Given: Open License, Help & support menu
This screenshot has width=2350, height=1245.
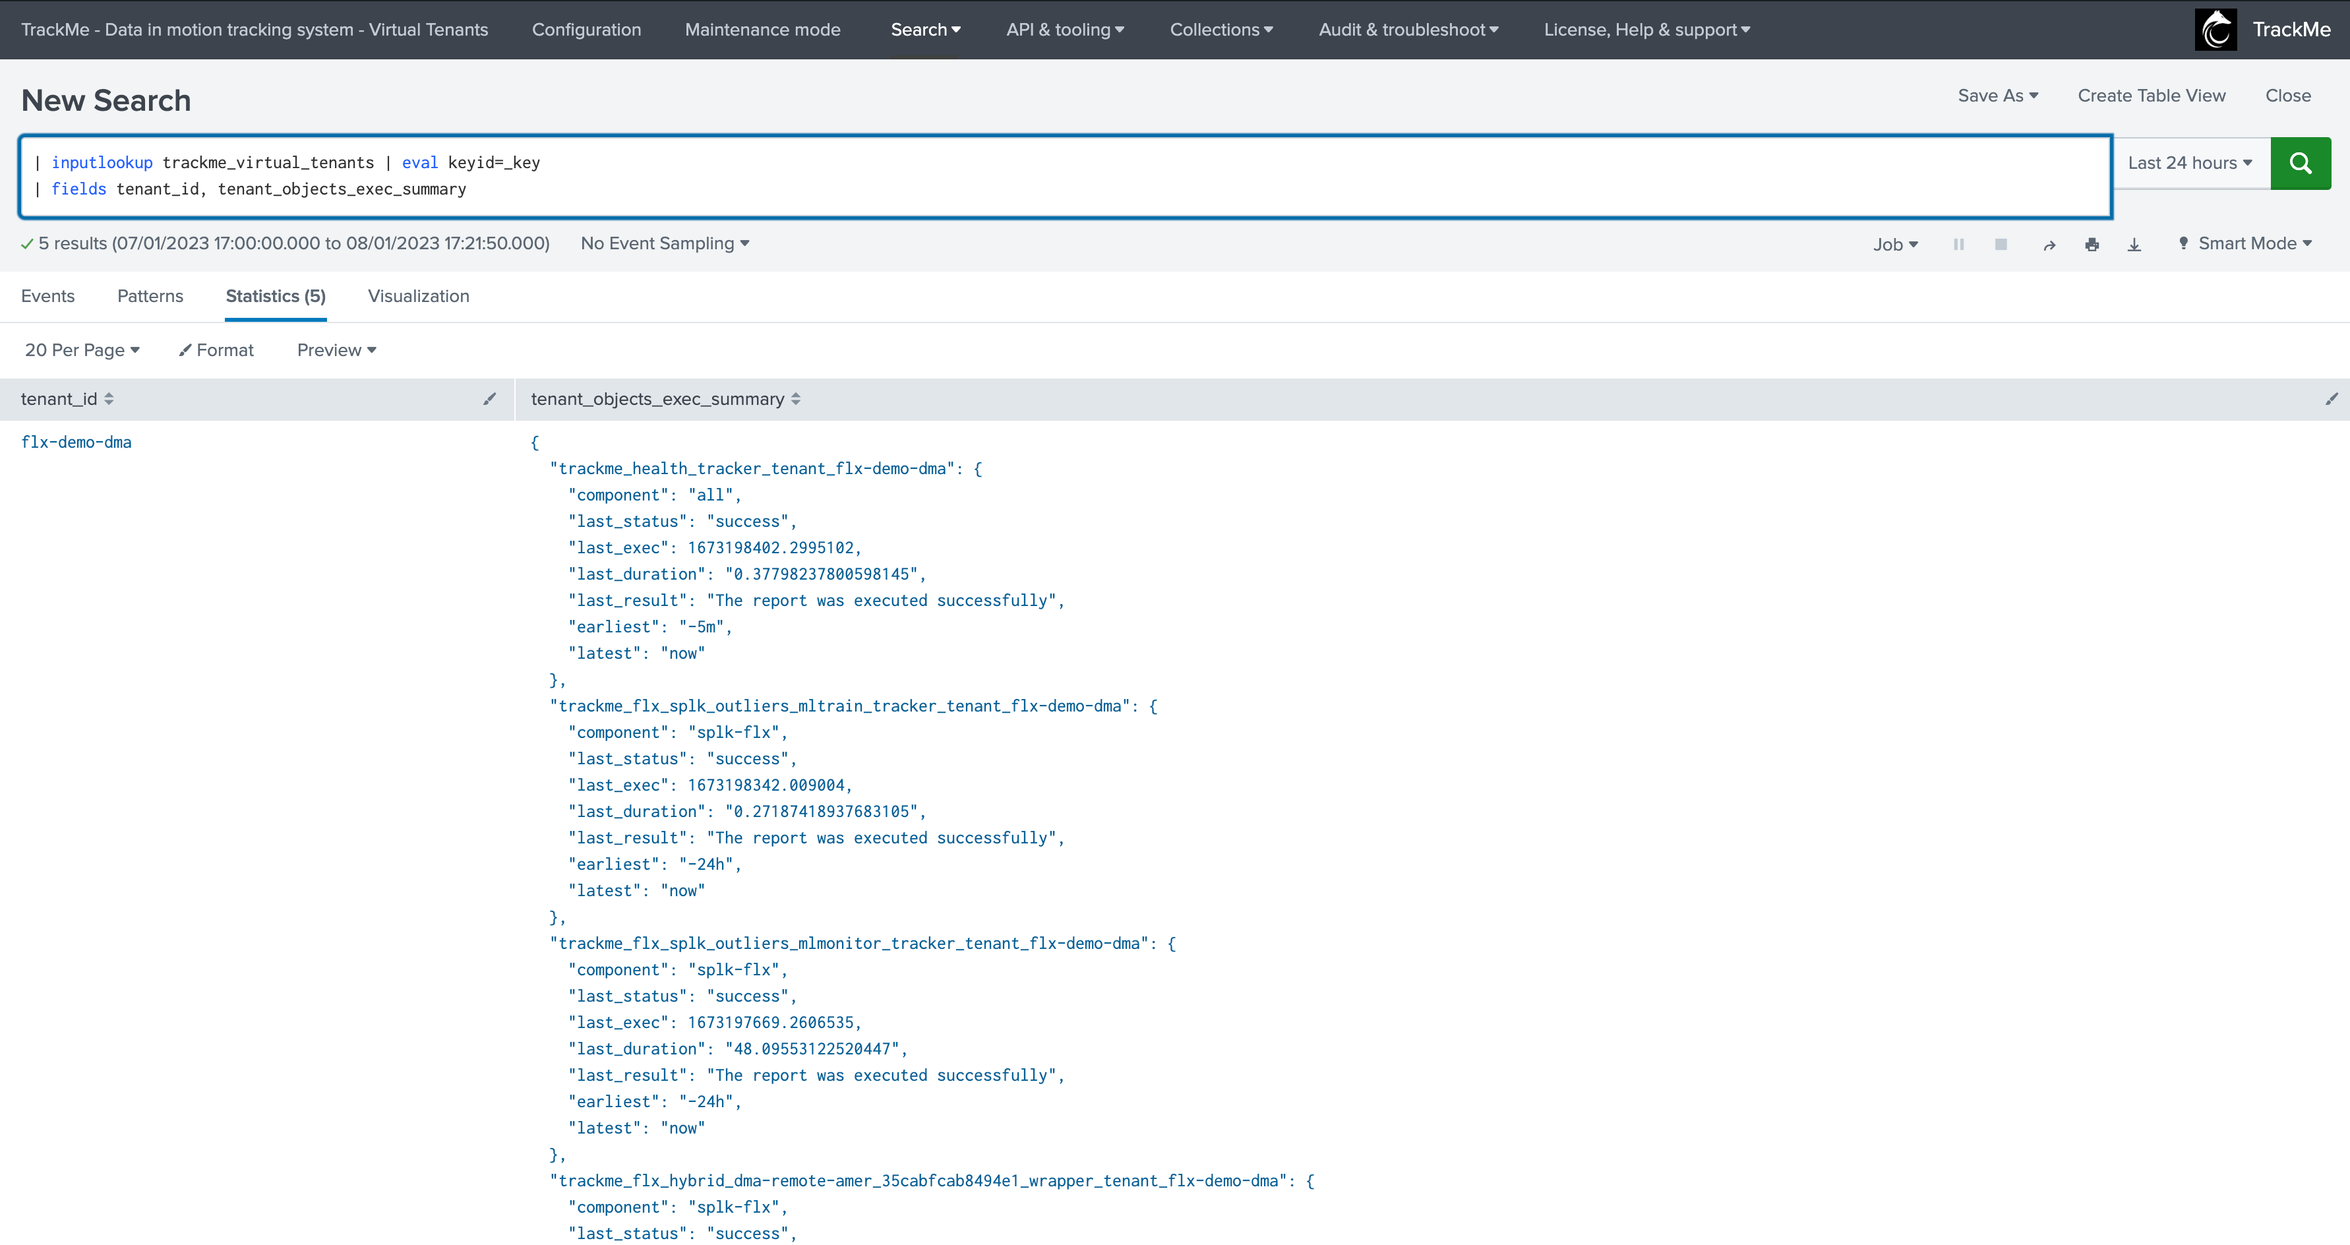Looking at the screenshot, I should pos(1646,29).
